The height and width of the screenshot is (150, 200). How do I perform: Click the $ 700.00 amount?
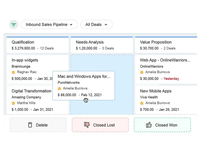pos(147,110)
